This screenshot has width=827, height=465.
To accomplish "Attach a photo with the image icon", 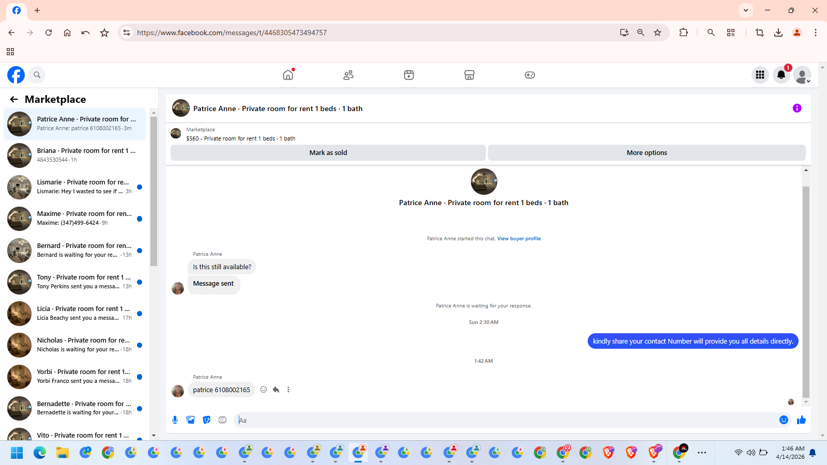I will pyautogui.click(x=191, y=420).
